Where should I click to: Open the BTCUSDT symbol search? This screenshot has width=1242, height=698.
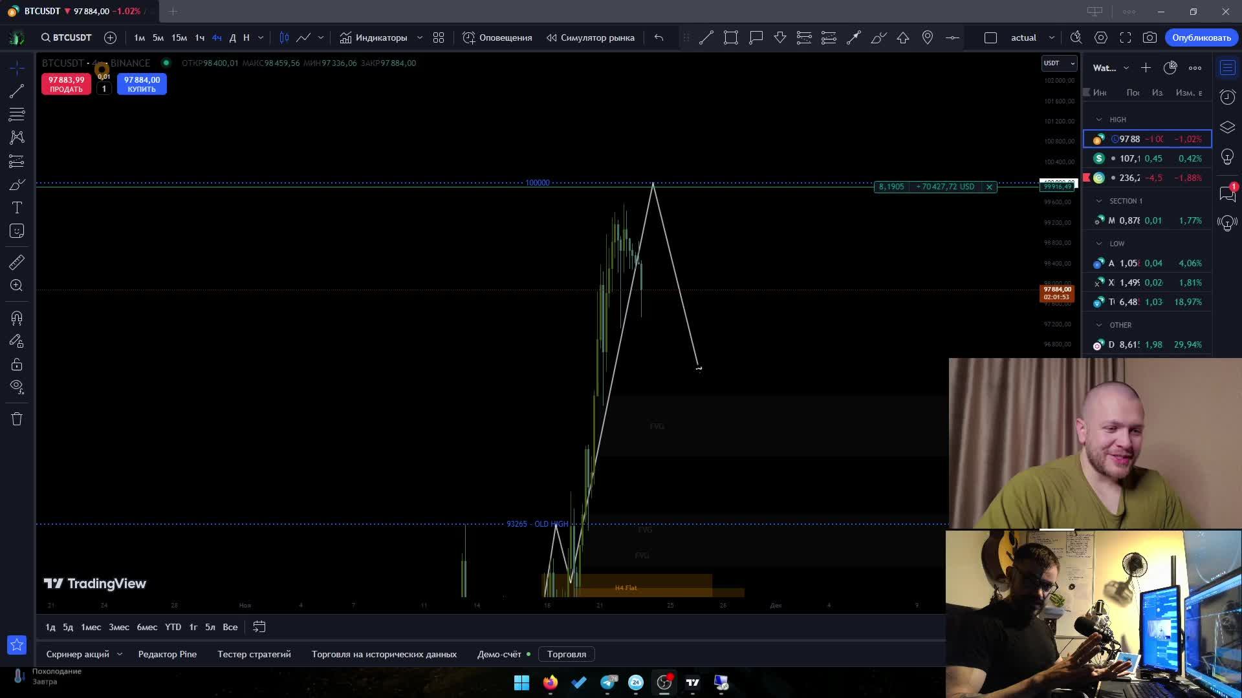[67, 37]
